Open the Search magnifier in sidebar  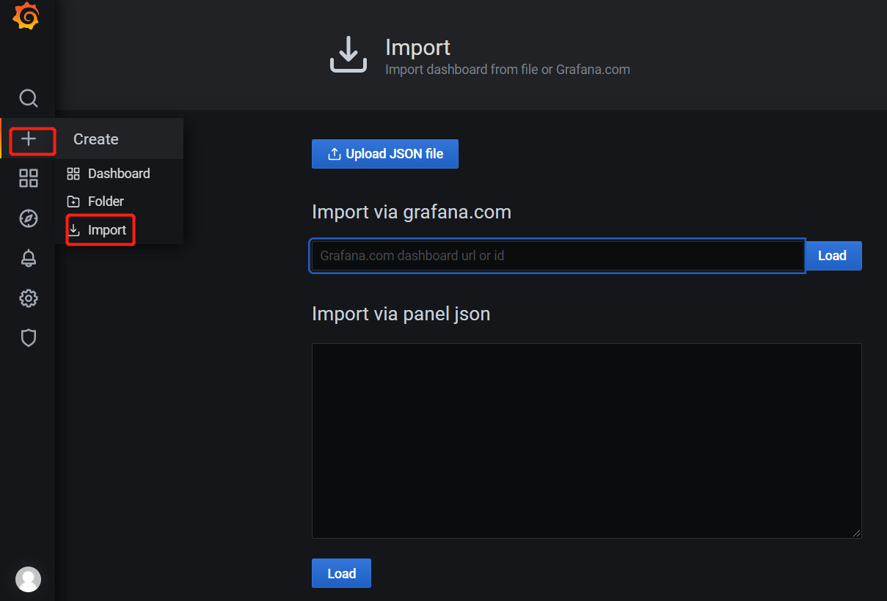(28, 98)
